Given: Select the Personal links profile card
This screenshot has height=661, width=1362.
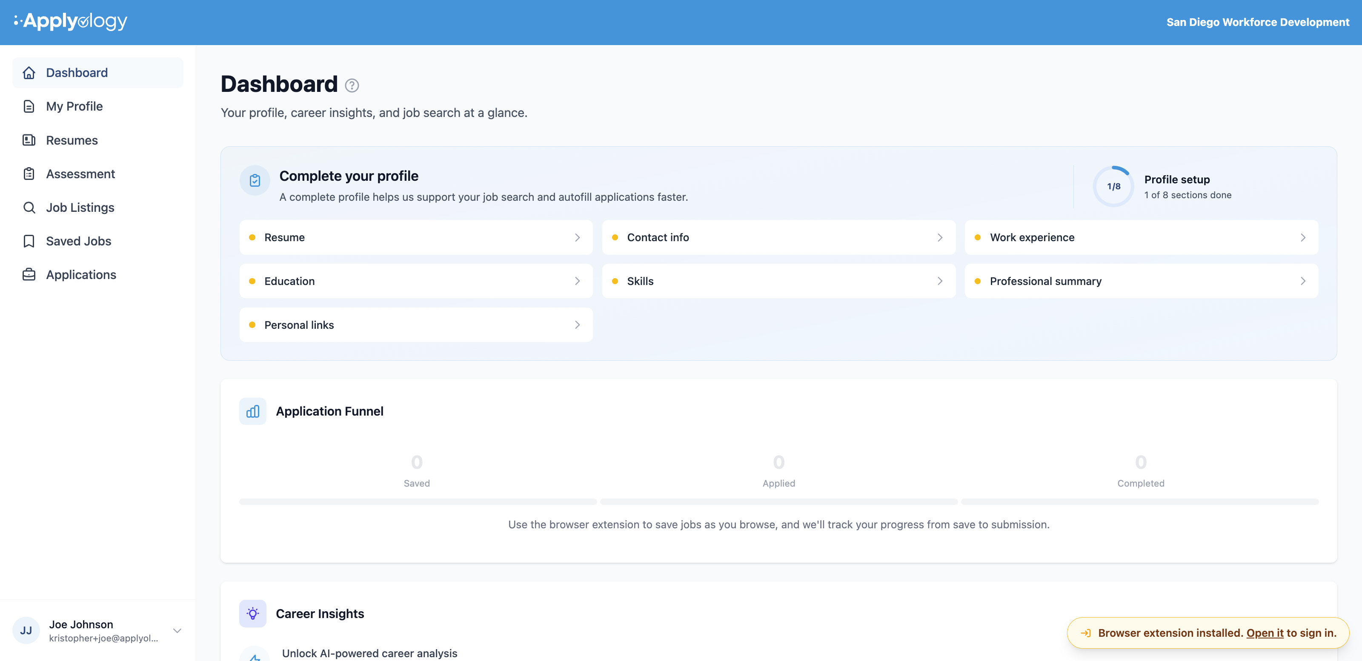Looking at the screenshot, I should pos(416,325).
